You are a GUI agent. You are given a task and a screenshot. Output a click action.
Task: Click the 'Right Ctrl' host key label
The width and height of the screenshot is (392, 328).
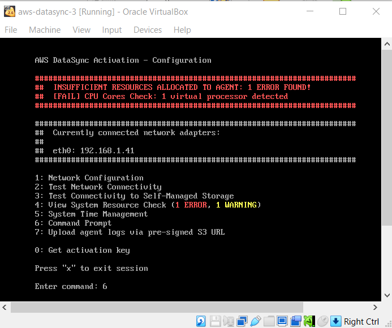pyautogui.click(x=361, y=322)
